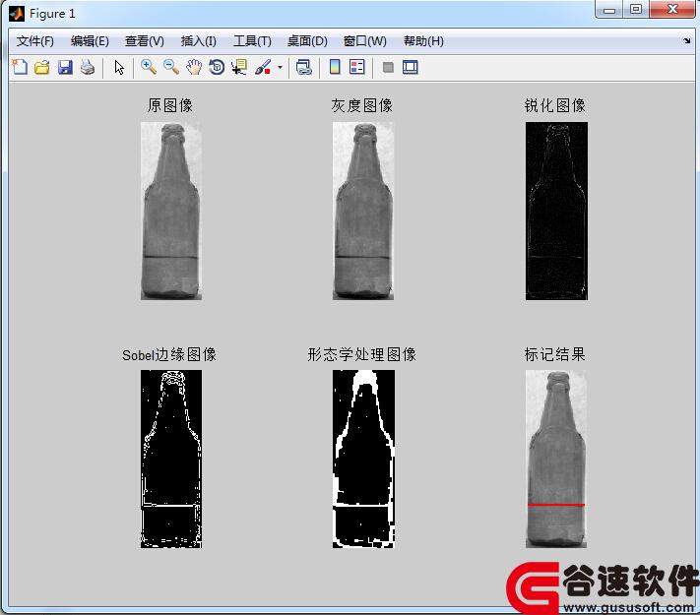Insert Legend using toolbar icon
Screen dimensions: 700x615
tap(357, 67)
